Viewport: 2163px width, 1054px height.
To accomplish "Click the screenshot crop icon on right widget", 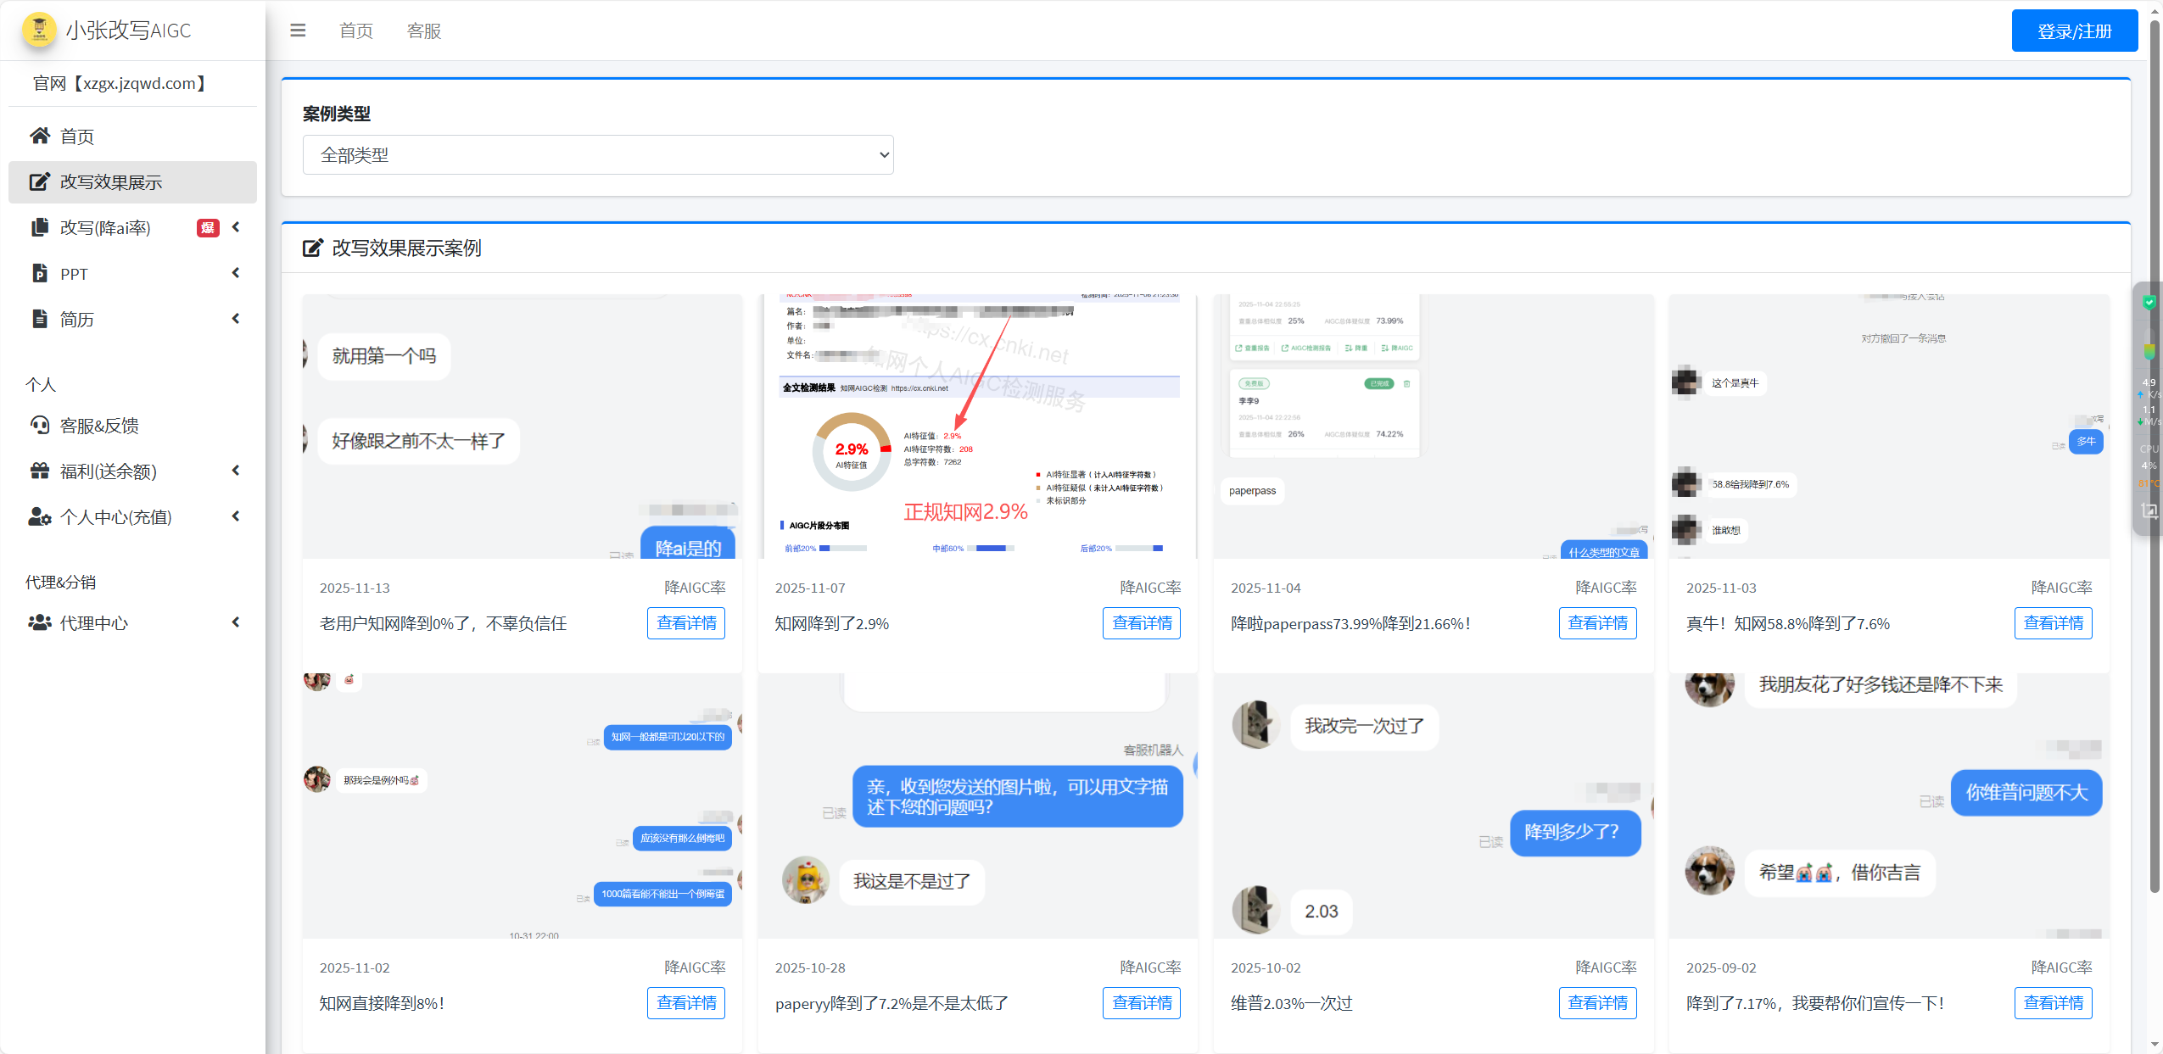I will [2149, 510].
